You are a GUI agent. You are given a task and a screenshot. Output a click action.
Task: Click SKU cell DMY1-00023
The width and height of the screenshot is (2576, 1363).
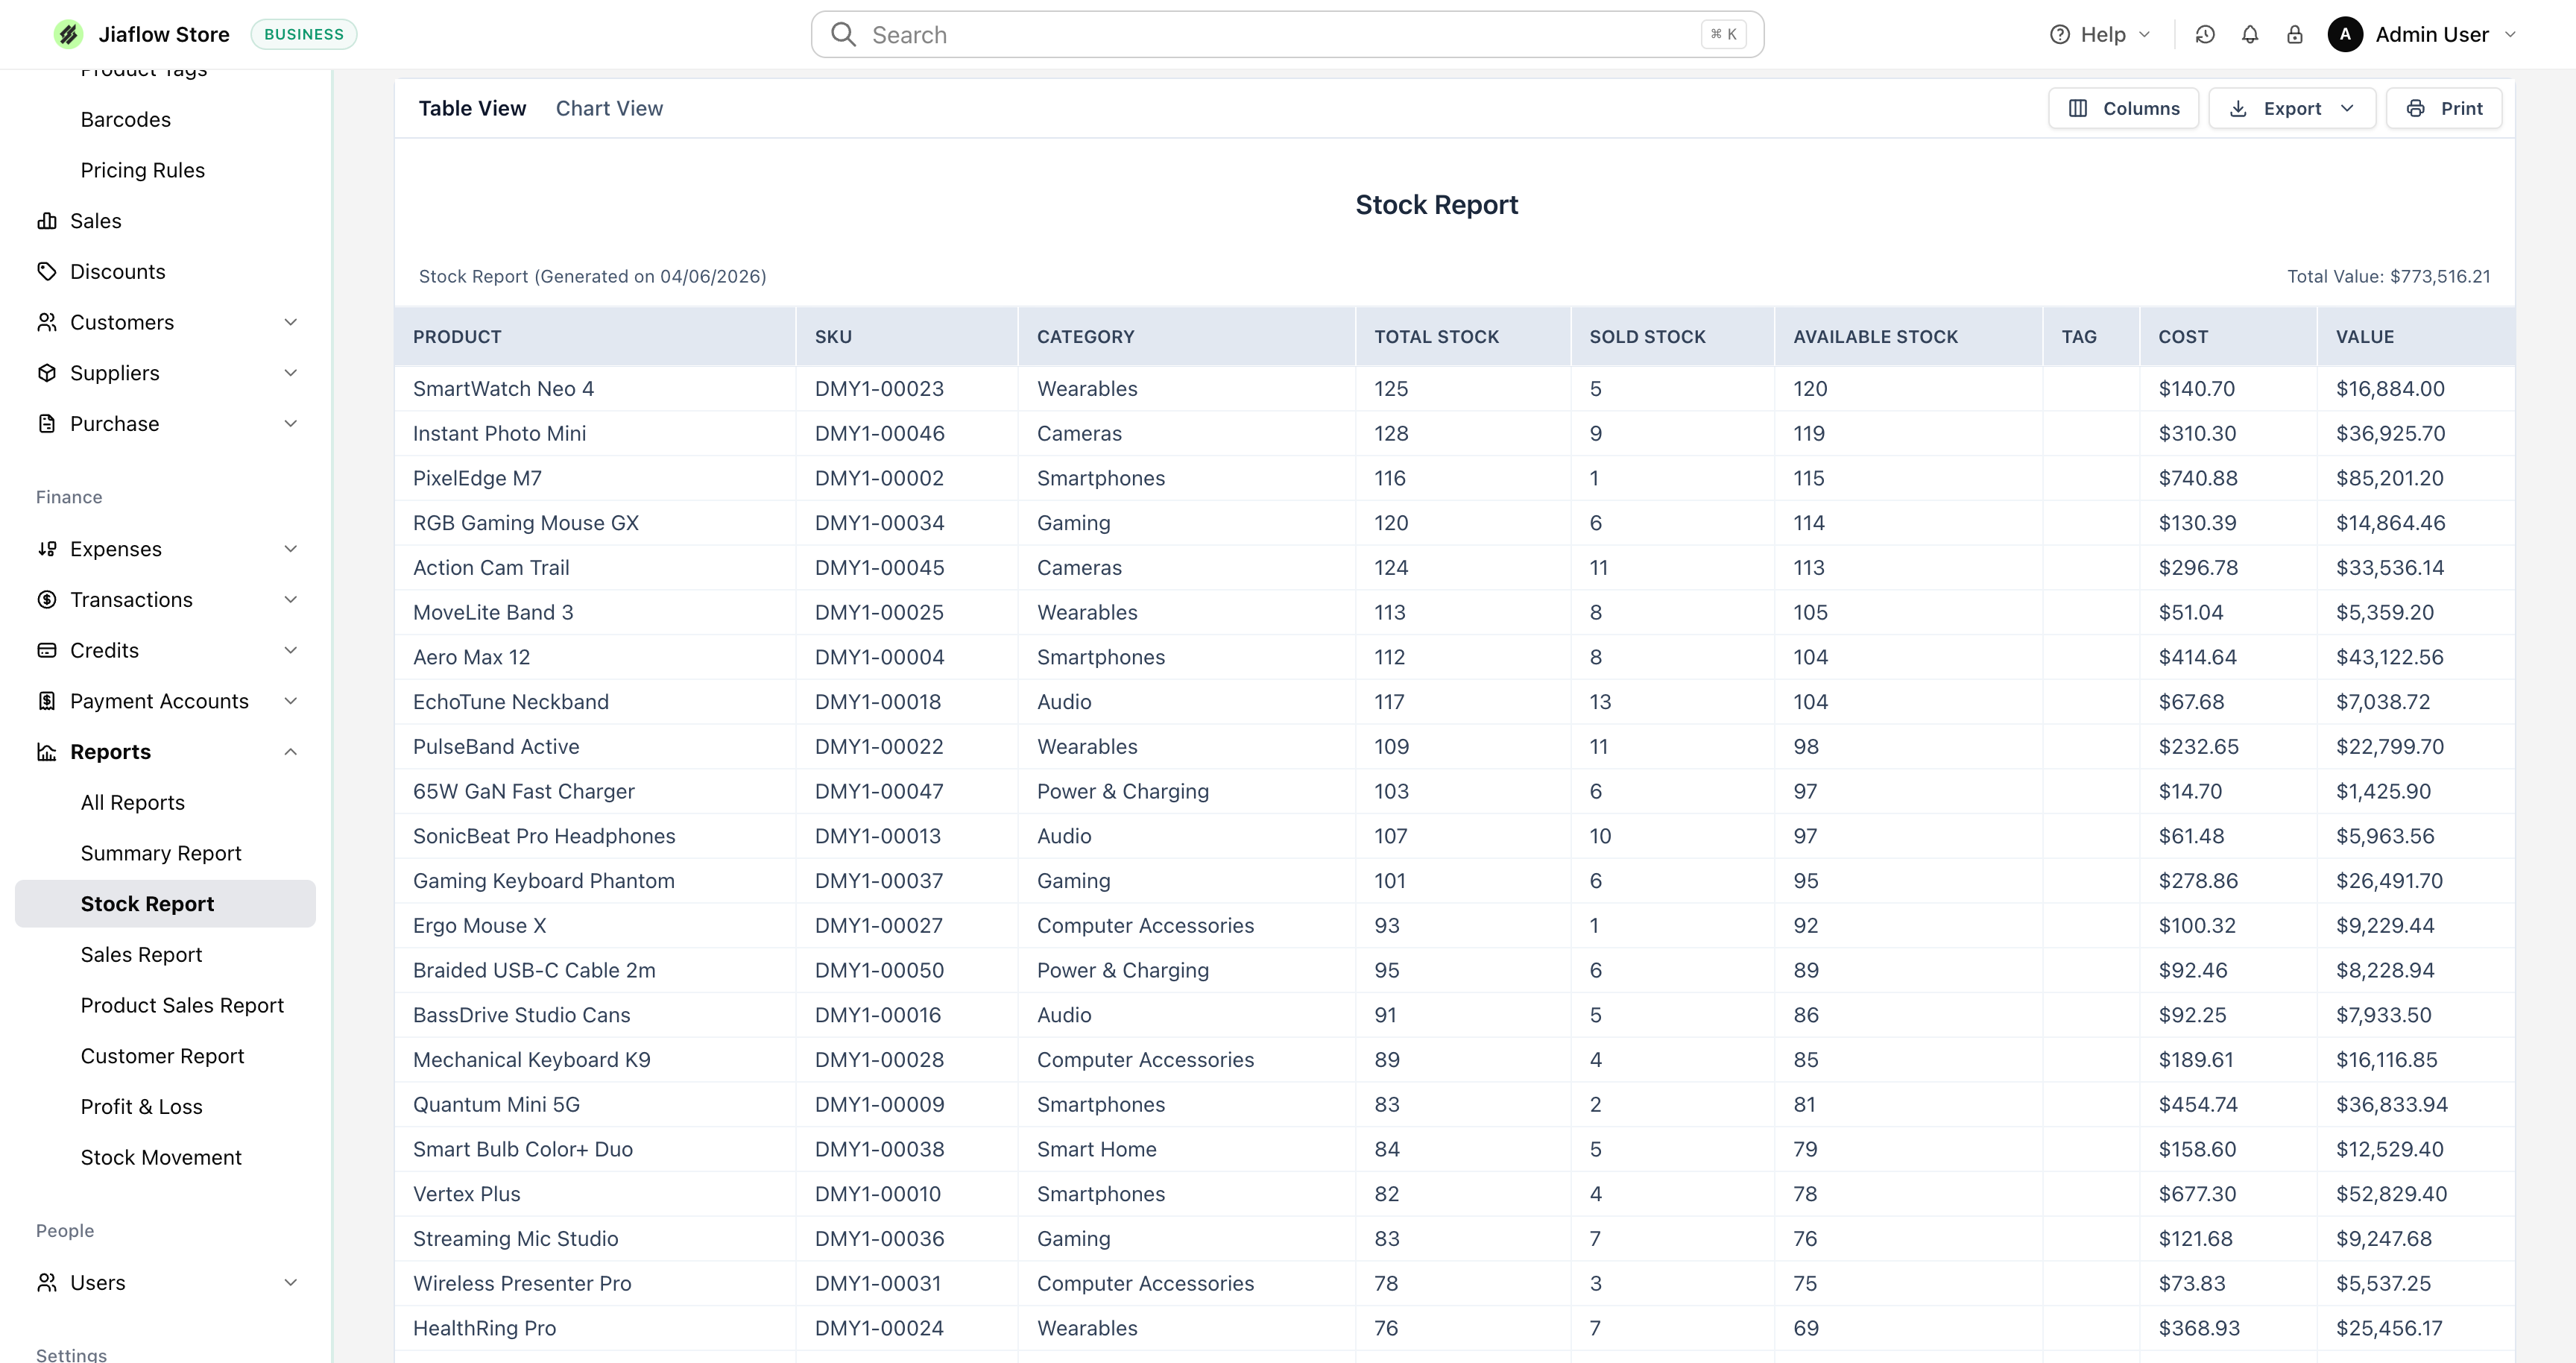click(x=879, y=388)
